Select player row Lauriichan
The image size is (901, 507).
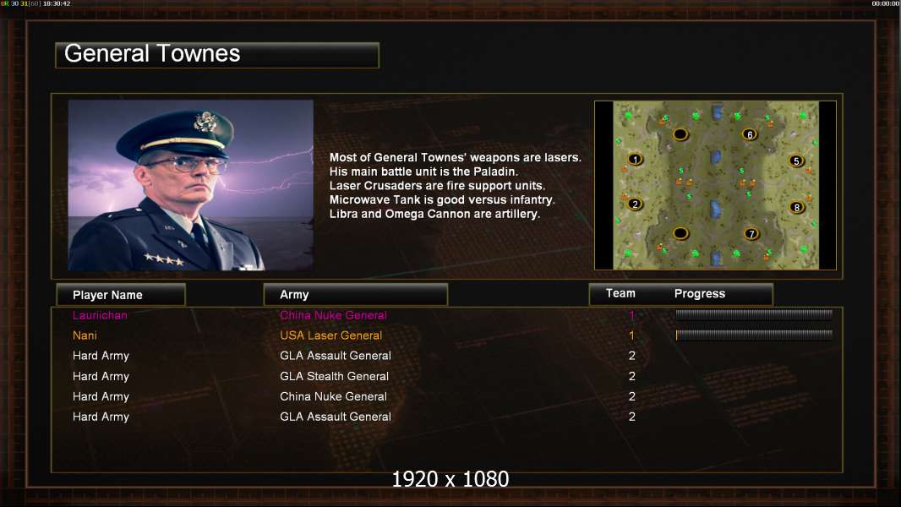pyautogui.click(x=447, y=315)
